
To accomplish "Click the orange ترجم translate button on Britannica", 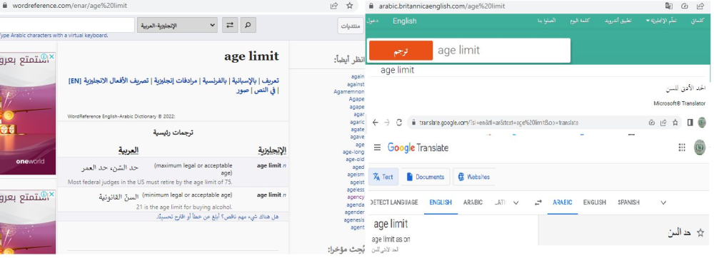I will [401, 51].
